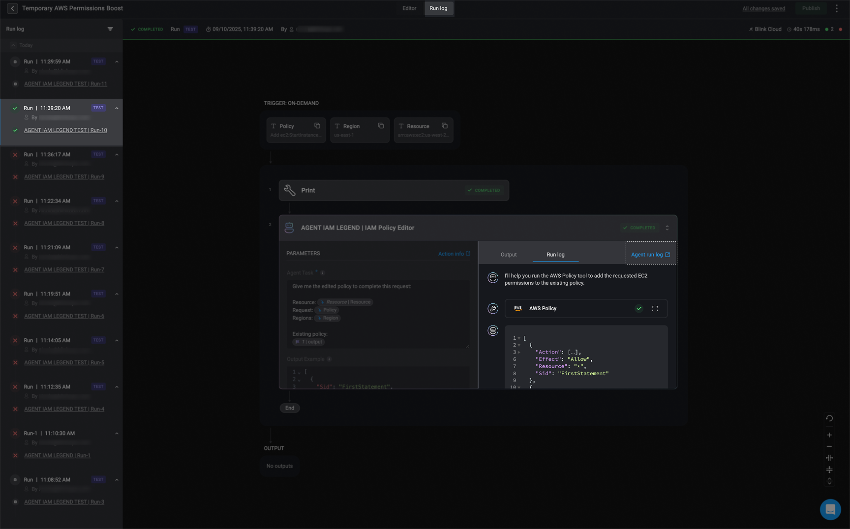Click the Print step wrench icon
Screen dimensions: 850x529
(x=290, y=190)
